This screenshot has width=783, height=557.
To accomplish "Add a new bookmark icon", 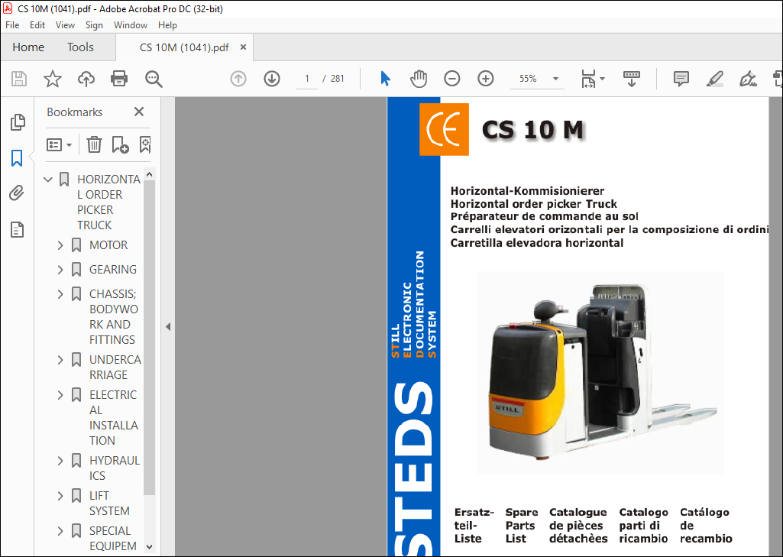I will (x=121, y=145).
